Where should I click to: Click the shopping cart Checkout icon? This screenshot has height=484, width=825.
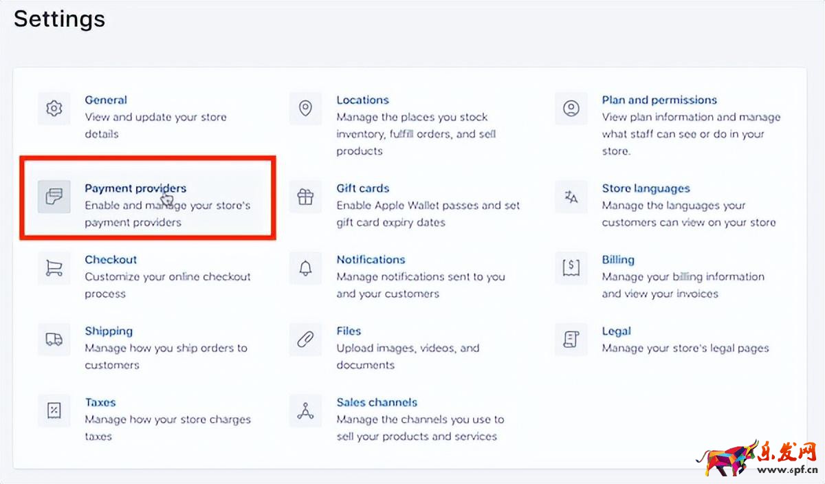54,268
